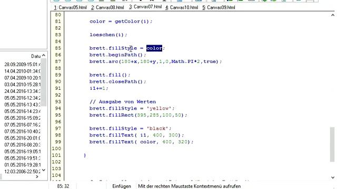Click the 'brett.fill();' code line
Screen dimensions: 337x189
click(x=110, y=75)
